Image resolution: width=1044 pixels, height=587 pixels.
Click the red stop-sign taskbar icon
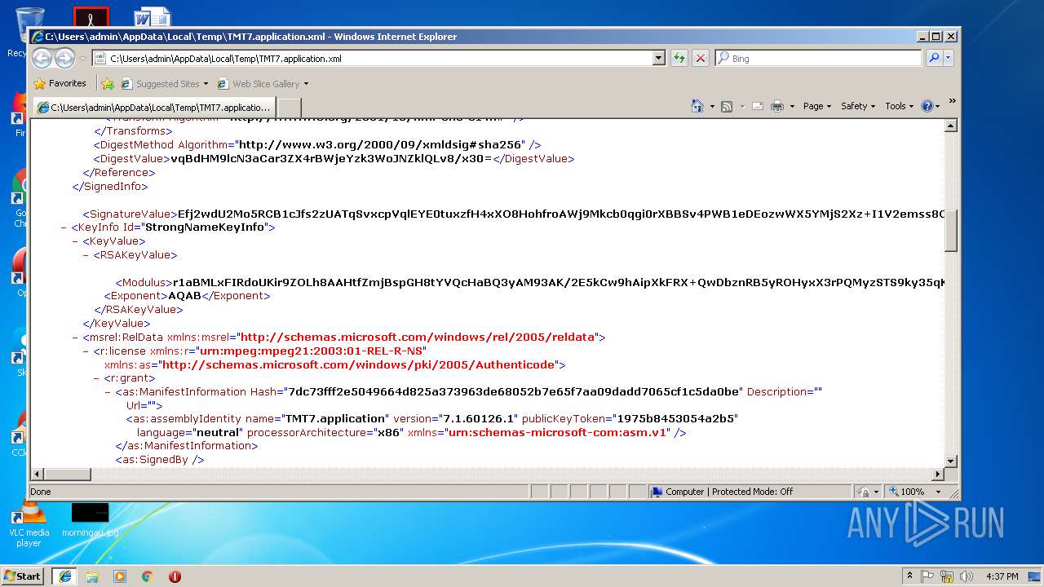[x=175, y=576]
